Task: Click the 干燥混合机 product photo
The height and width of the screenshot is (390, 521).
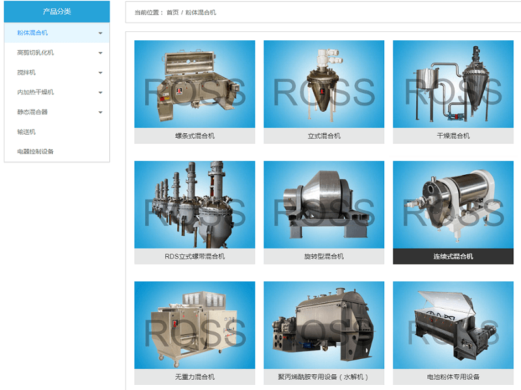Action: tap(453, 84)
